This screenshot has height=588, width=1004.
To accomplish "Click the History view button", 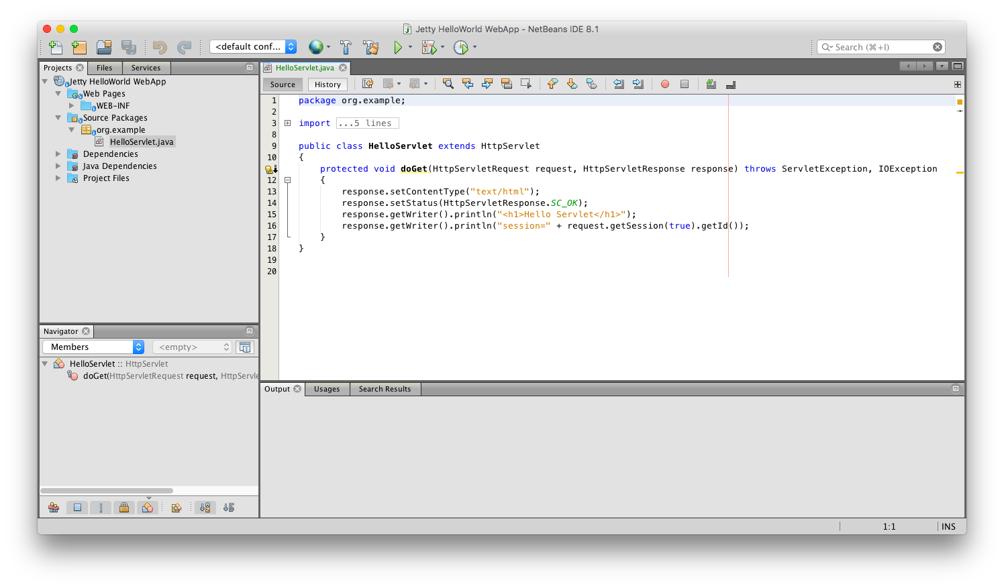I will coord(328,84).
